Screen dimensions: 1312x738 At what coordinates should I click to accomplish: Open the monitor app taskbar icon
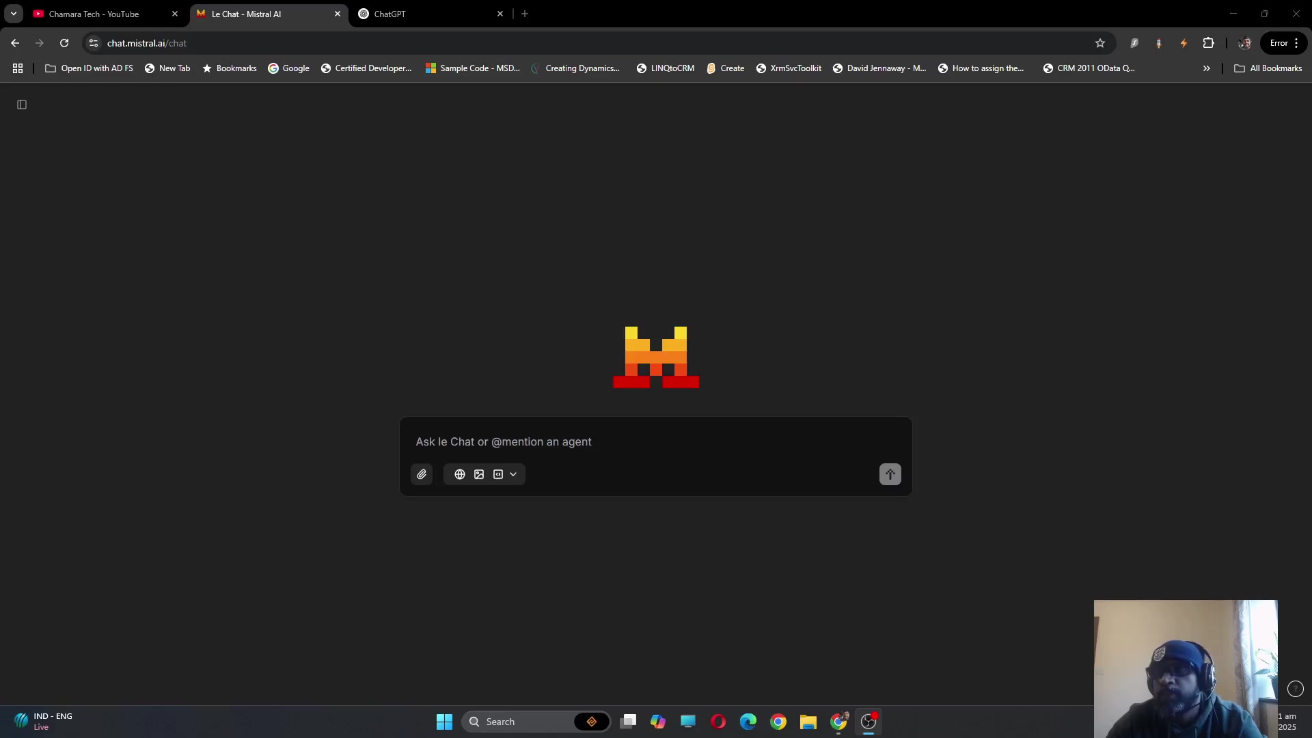[x=688, y=722]
